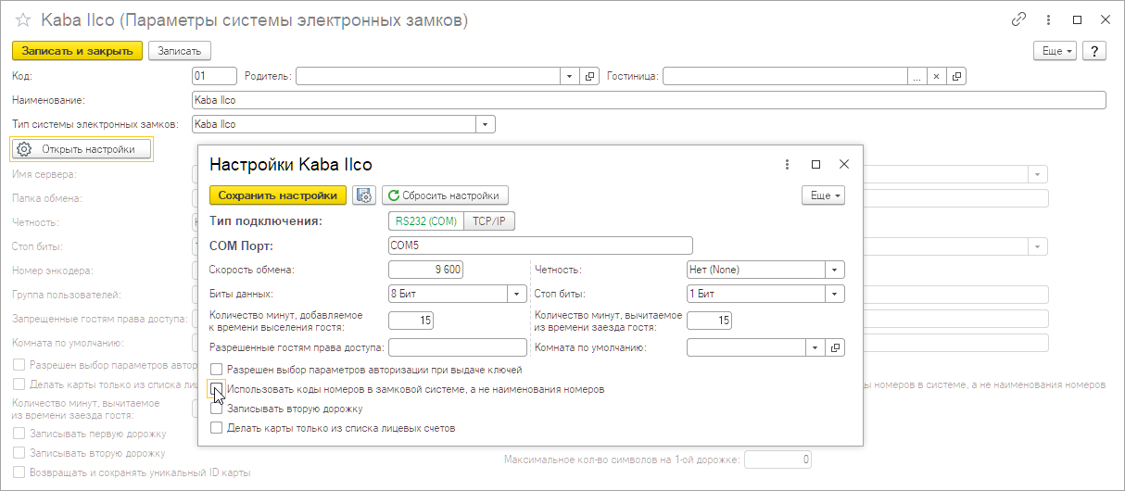Click Записать и закрыть button

(x=78, y=51)
